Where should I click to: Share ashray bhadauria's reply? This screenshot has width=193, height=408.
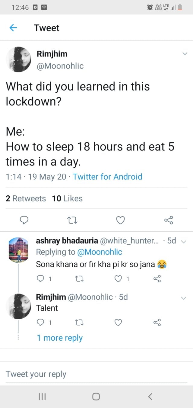click(157, 279)
